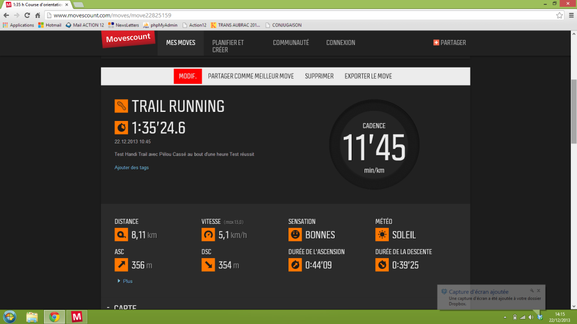Click the taskbar clock showing 14:15
The height and width of the screenshot is (324, 577).
560,317
